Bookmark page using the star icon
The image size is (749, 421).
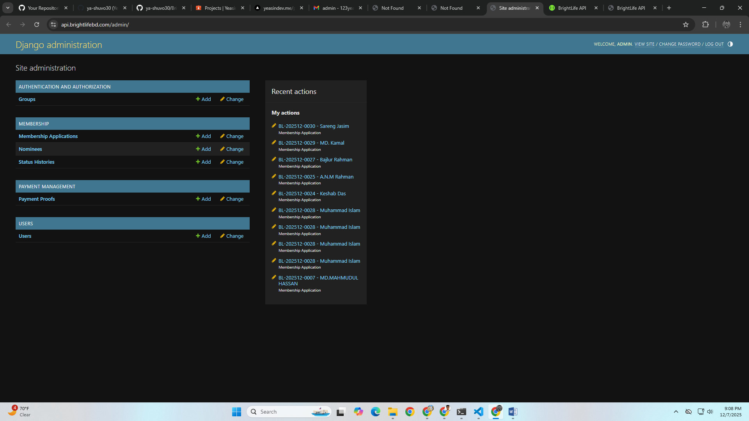pyautogui.click(x=686, y=25)
